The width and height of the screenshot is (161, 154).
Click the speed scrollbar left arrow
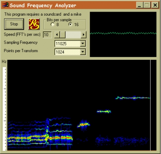point(57,35)
